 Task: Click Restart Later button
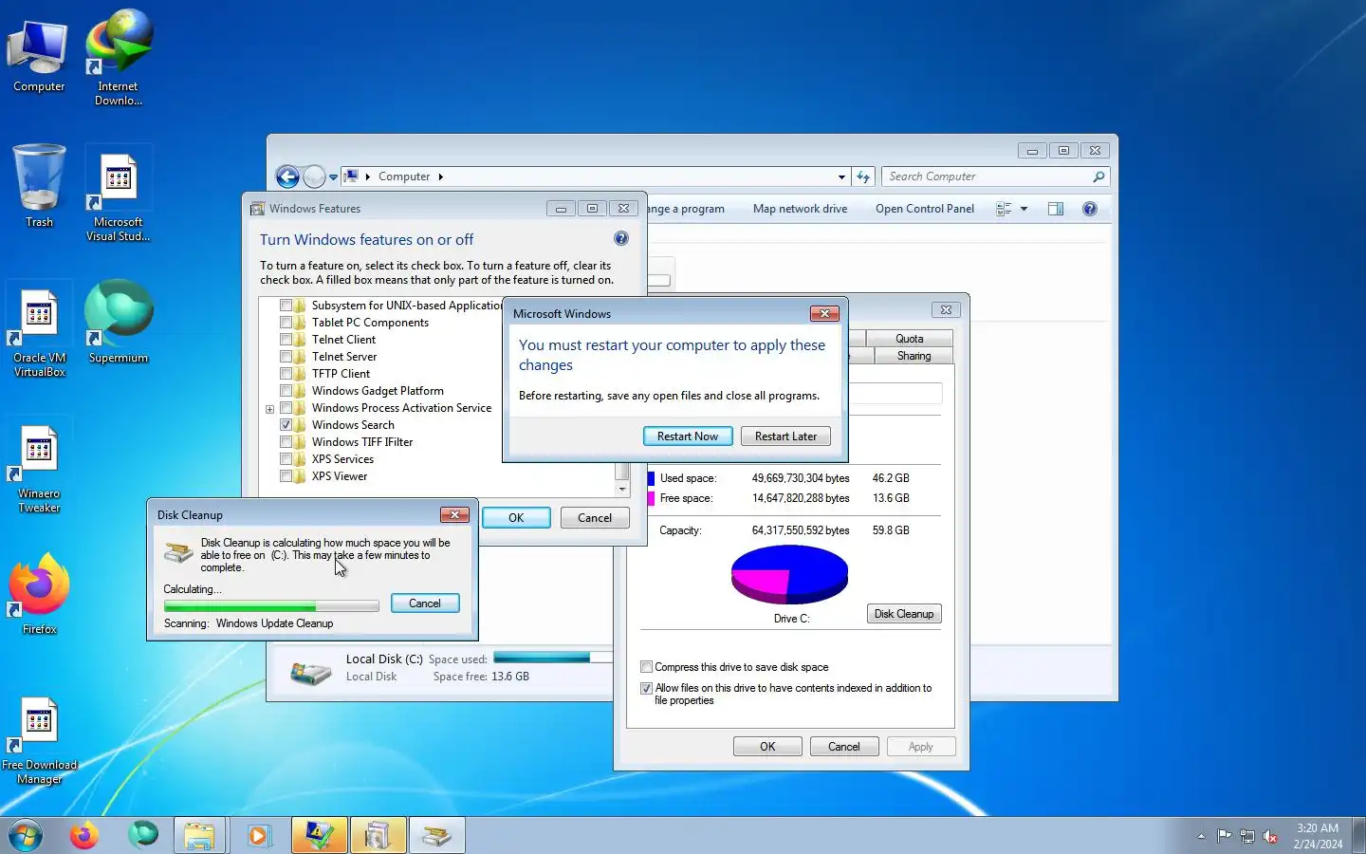point(785,436)
